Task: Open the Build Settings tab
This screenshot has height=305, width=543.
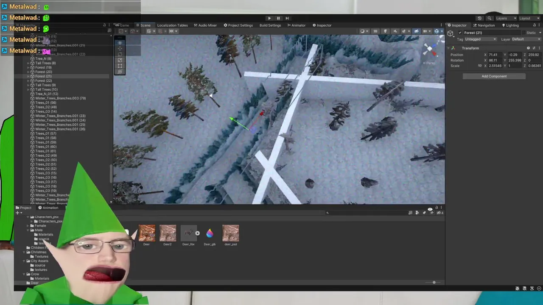Action: pos(270,25)
